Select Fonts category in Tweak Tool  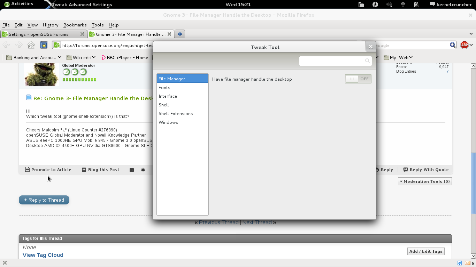pos(182,87)
